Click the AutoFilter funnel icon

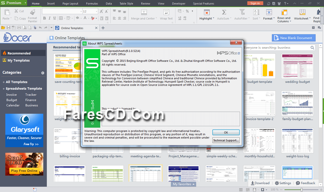click(242, 12)
